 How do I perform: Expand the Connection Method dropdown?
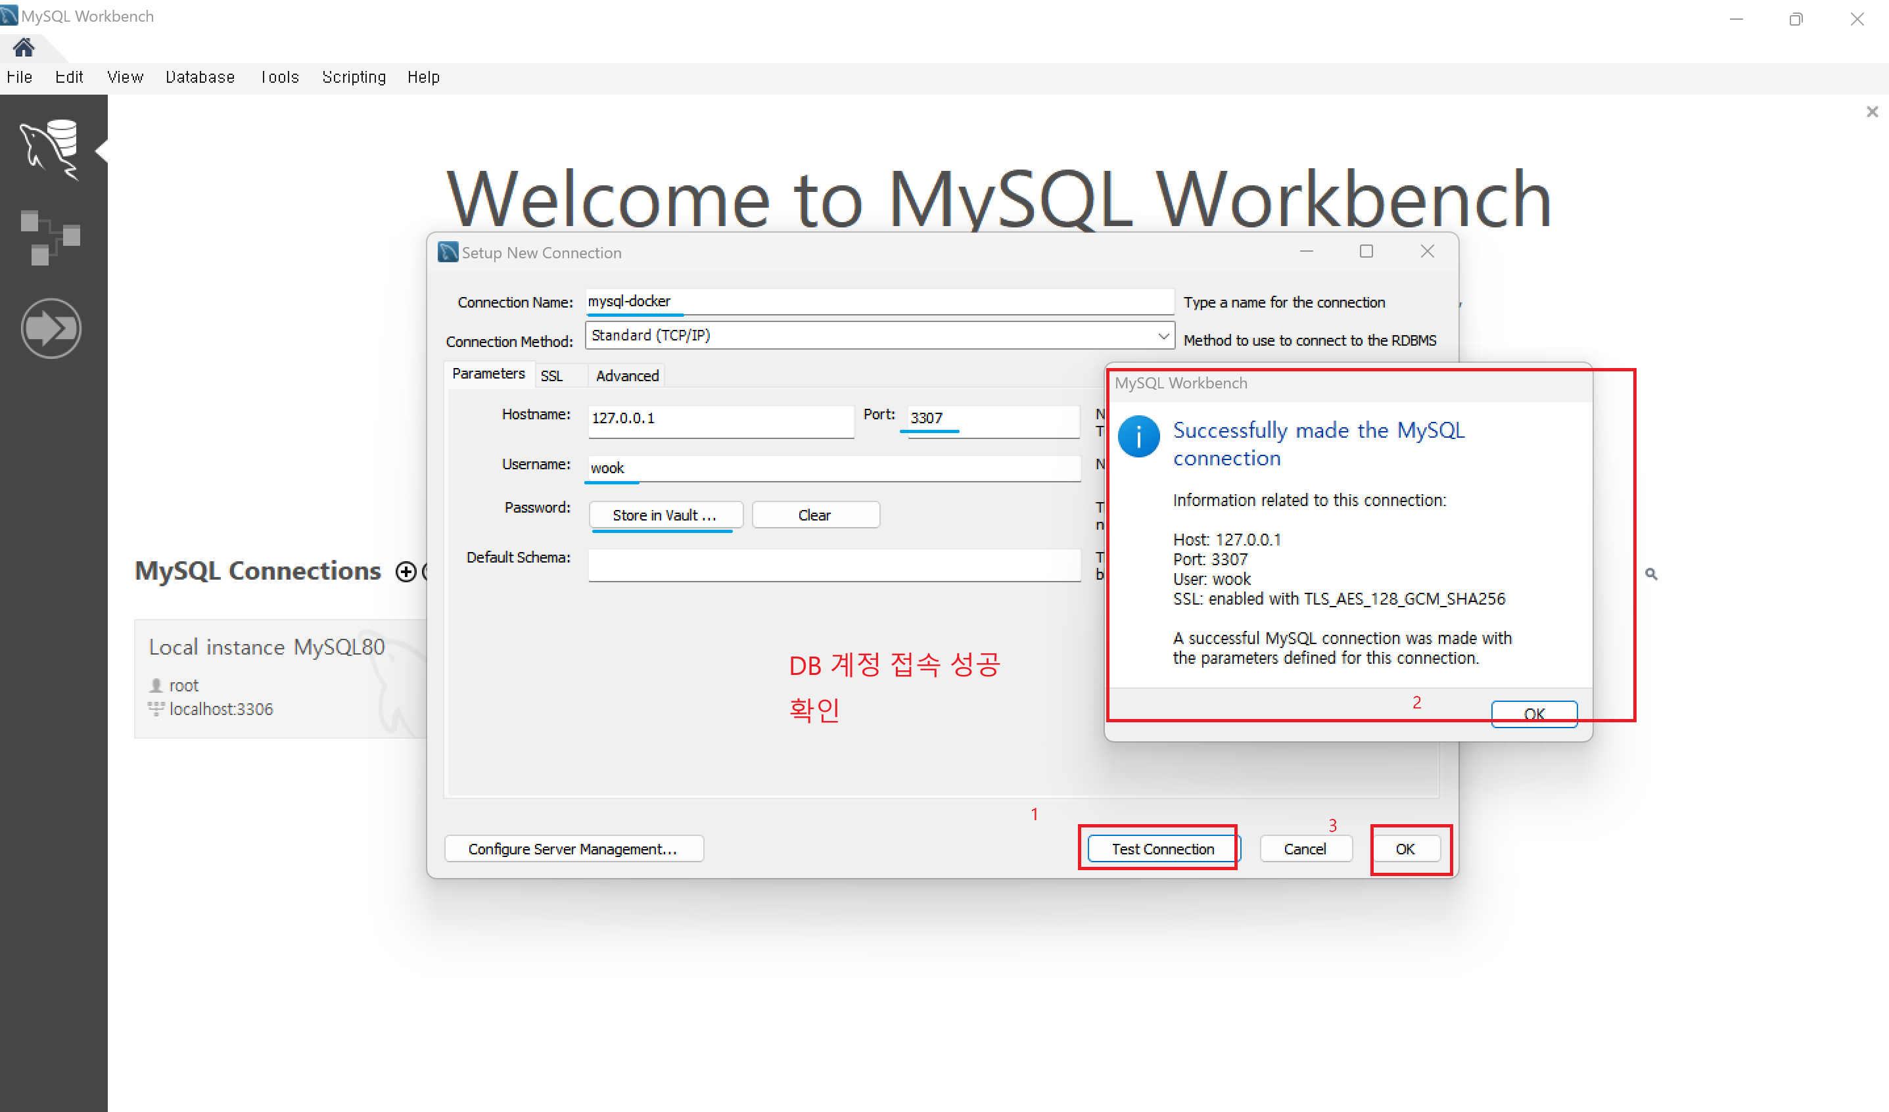coord(1163,336)
